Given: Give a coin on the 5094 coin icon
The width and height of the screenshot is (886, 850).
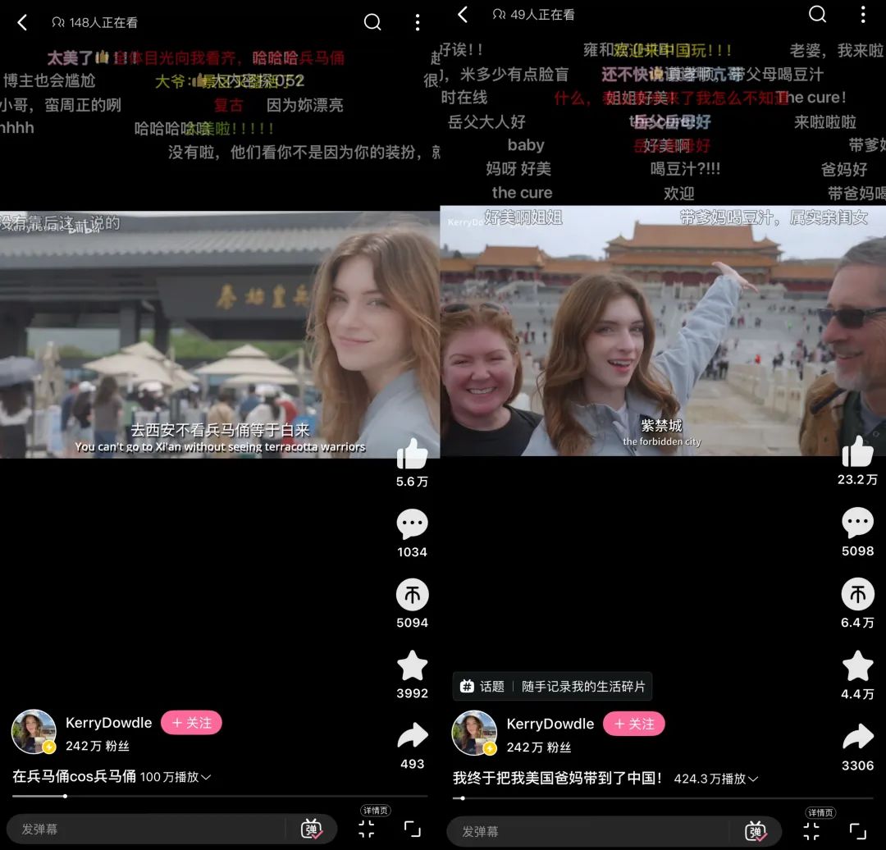Looking at the screenshot, I should click(412, 595).
